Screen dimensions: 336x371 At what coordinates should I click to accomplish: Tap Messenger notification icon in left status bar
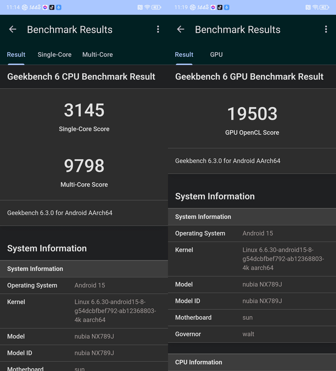pos(45,7)
